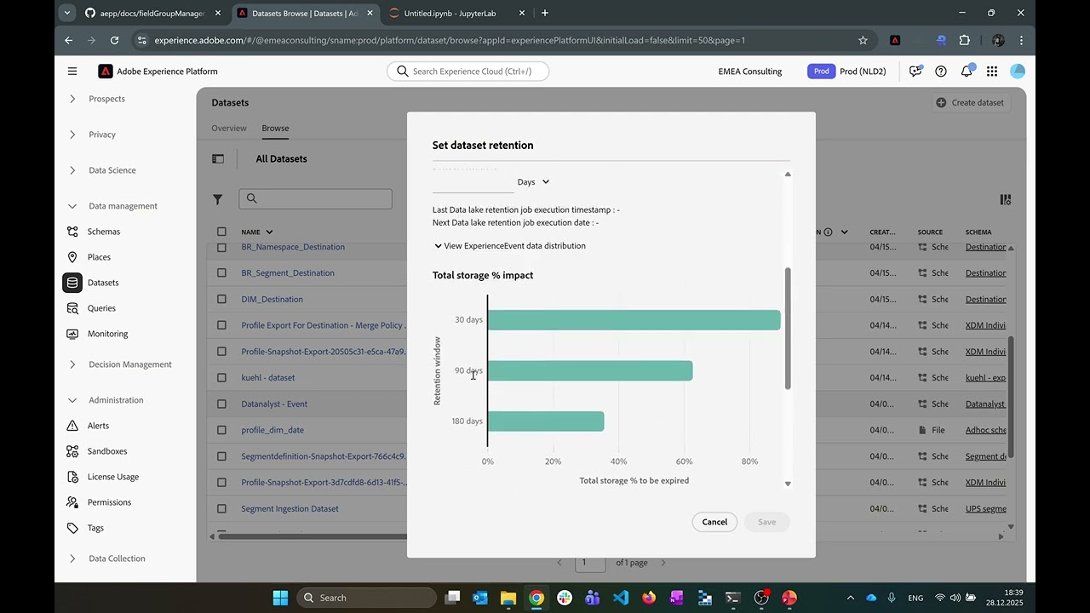Open Firefox from the taskbar
Viewport: 1090px width, 613px height.
click(x=649, y=598)
